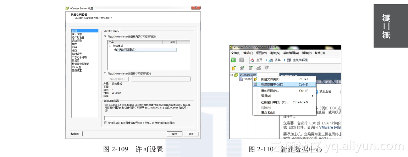408x157 pixels.
Task: Select 高级设置 in the settings list
Action: point(84,70)
